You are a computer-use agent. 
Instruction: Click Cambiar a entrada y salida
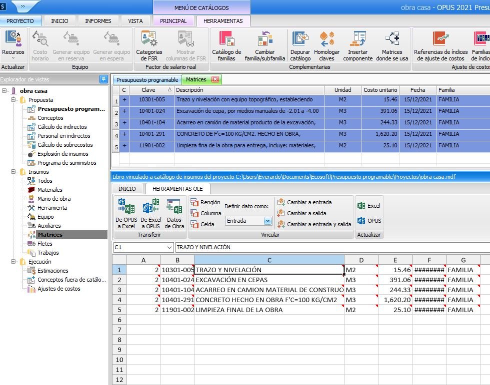point(318,224)
